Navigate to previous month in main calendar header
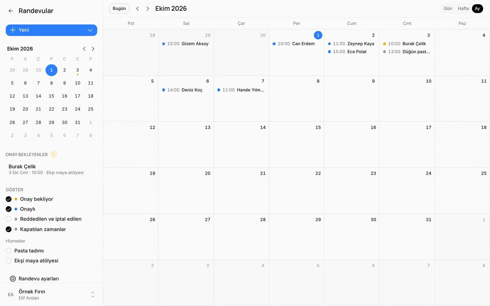This screenshot has height=306, width=490. tap(138, 9)
